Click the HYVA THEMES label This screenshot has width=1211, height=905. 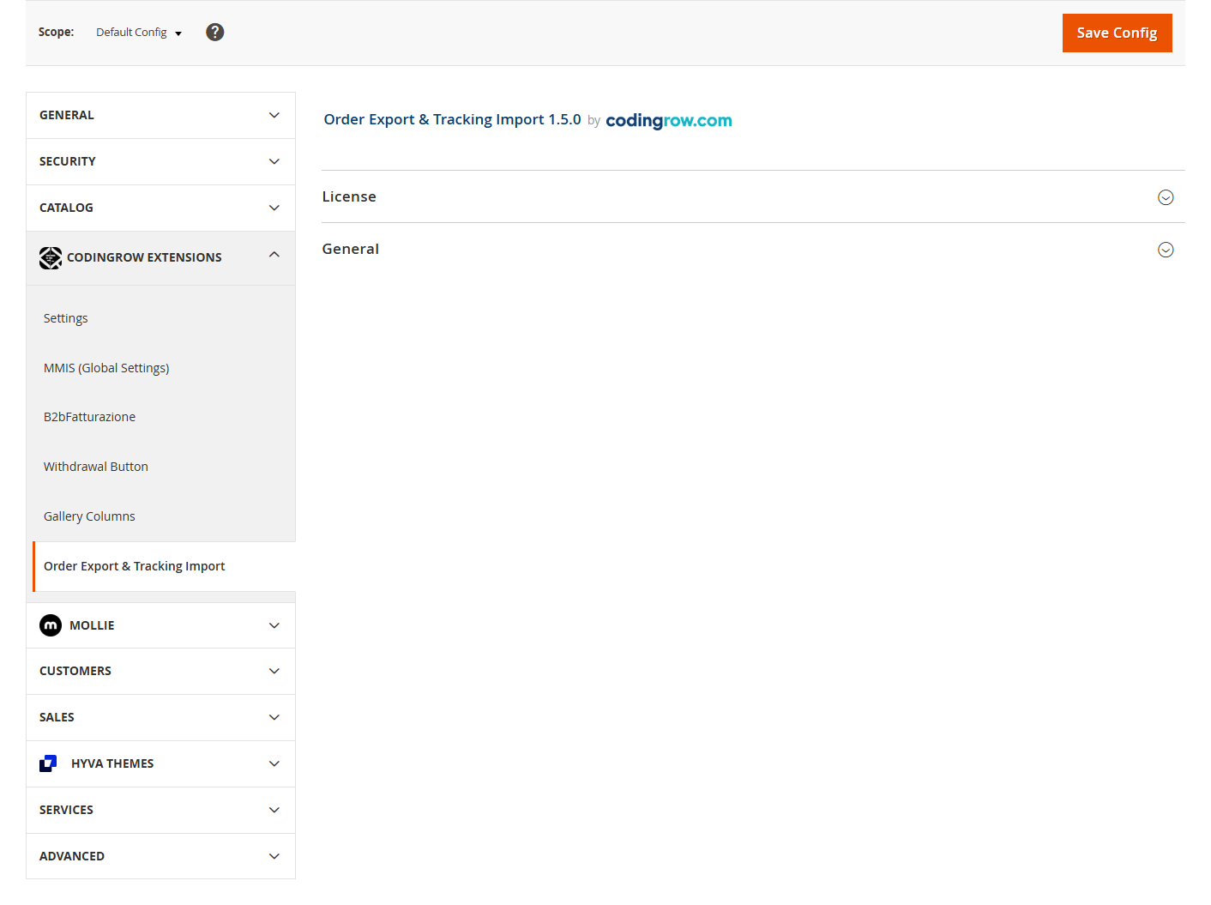[112, 763]
